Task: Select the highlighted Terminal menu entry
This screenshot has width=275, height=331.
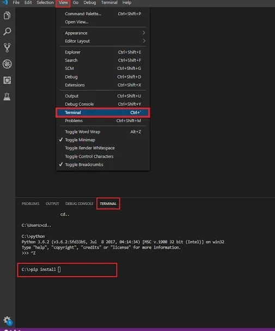Action: click(103, 112)
